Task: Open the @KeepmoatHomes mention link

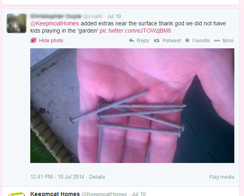Action: click(54, 23)
